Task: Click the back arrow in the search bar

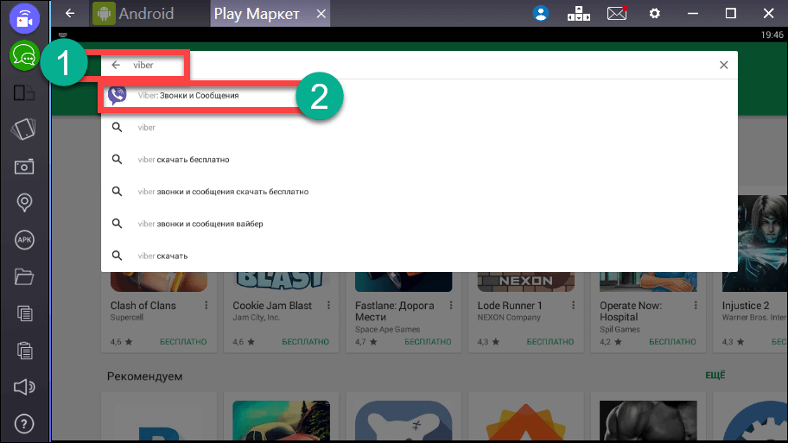Action: [116, 65]
